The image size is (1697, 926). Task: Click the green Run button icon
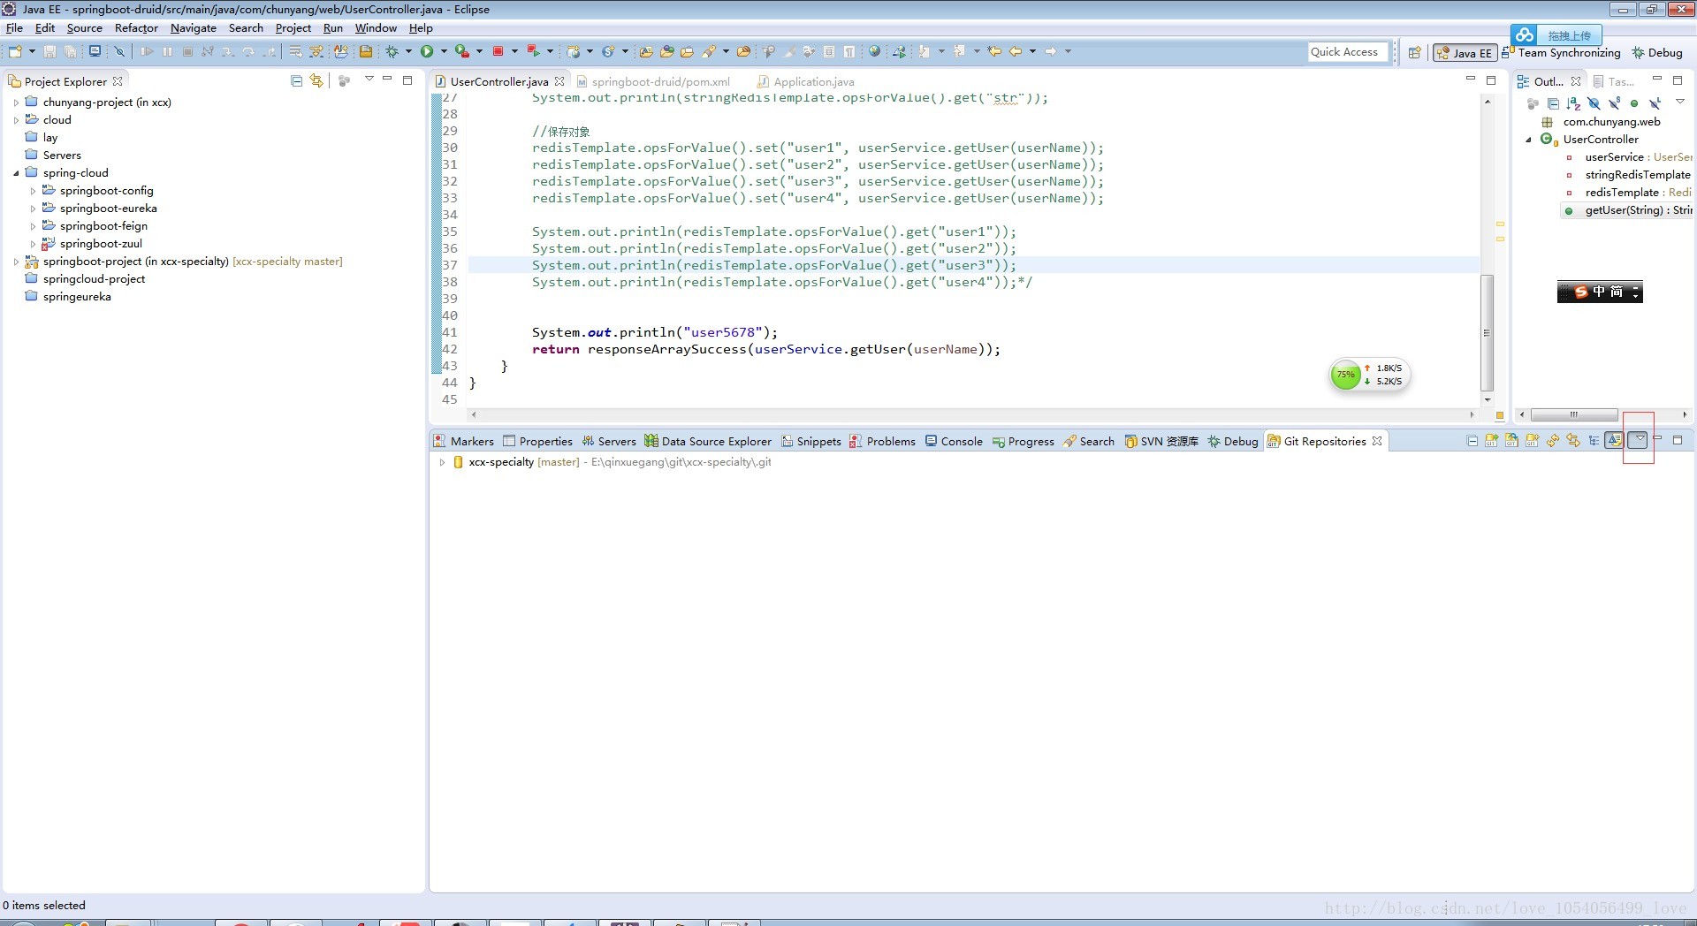(x=427, y=51)
